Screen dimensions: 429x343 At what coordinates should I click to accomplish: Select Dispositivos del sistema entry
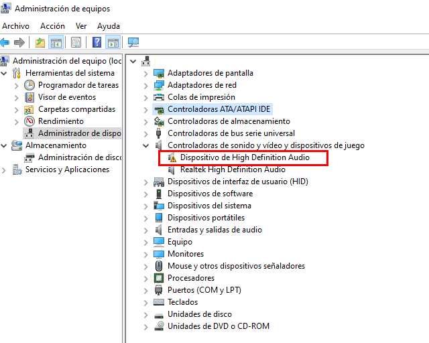pos(209,206)
